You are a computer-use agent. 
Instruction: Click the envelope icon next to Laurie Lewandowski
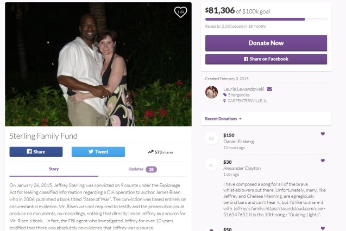coord(270,89)
